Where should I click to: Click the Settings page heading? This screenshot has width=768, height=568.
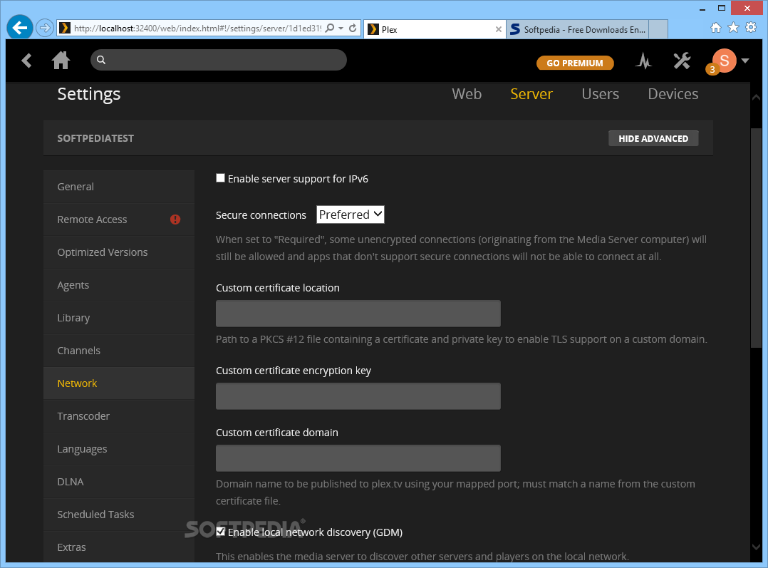(88, 93)
